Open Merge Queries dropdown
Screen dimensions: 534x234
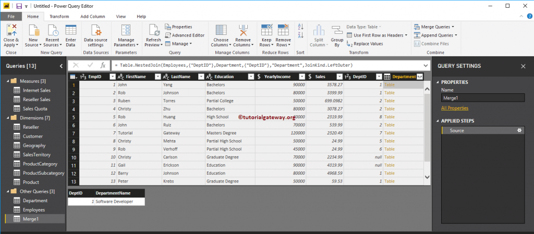(x=453, y=27)
